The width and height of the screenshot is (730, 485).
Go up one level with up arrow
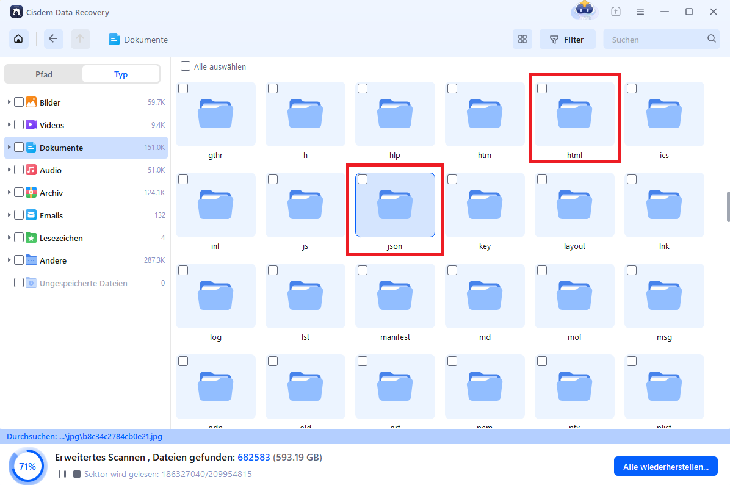pyautogui.click(x=80, y=39)
